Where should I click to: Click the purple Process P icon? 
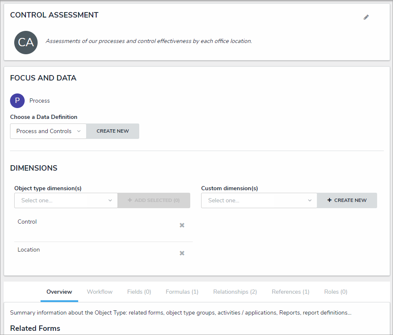point(17,101)
